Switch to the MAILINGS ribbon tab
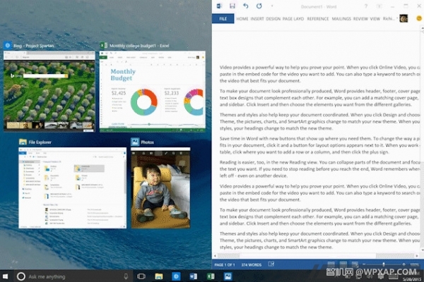Image resolution: width=424 pixels, height=282 pixels. point(341,18)
